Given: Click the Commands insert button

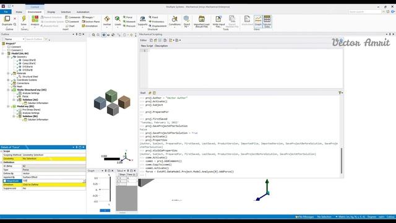Looking at the screenshot, I should click(73, 17).
